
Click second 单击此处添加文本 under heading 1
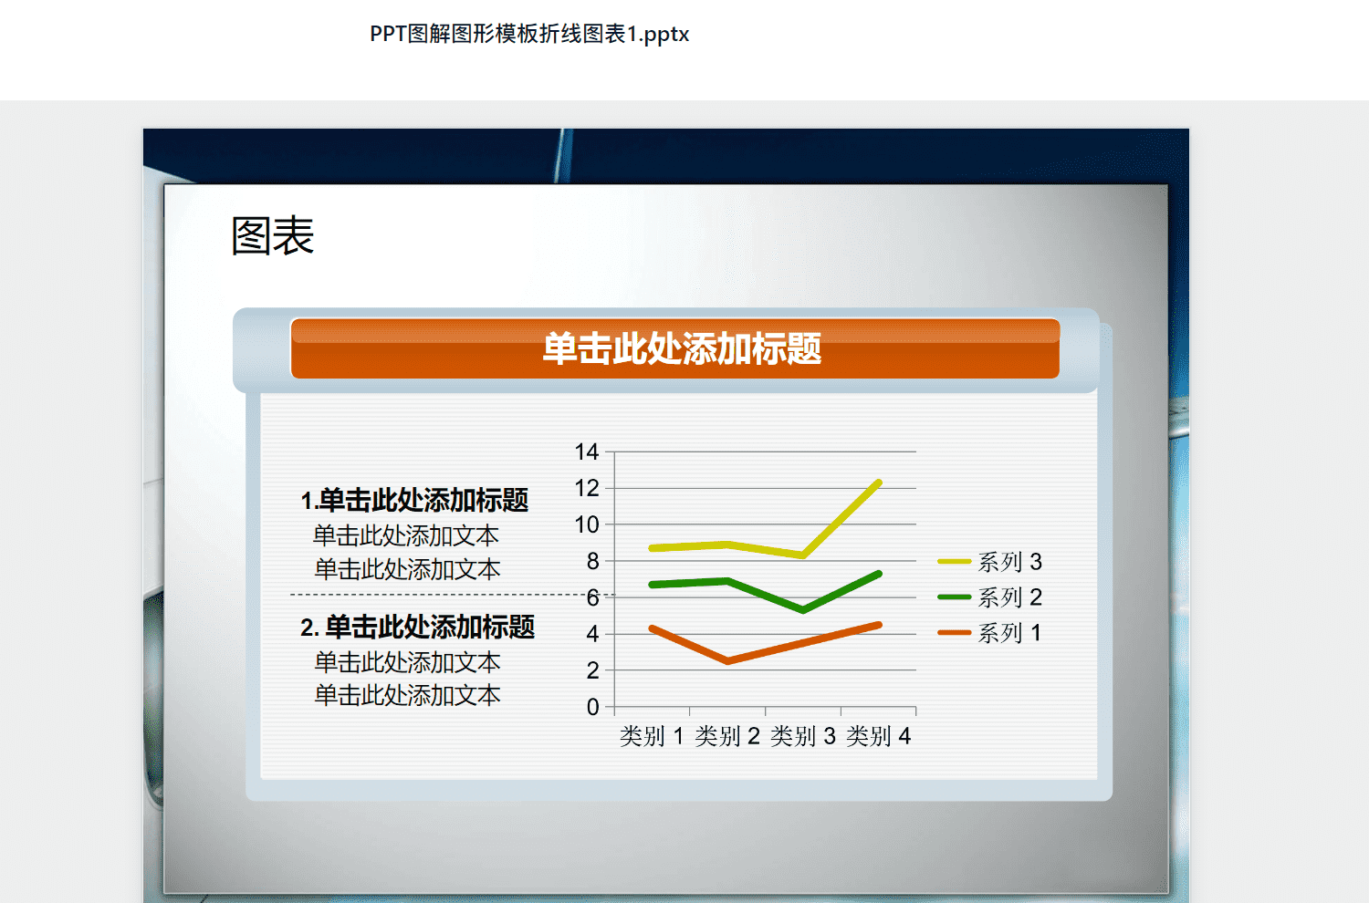407,569
